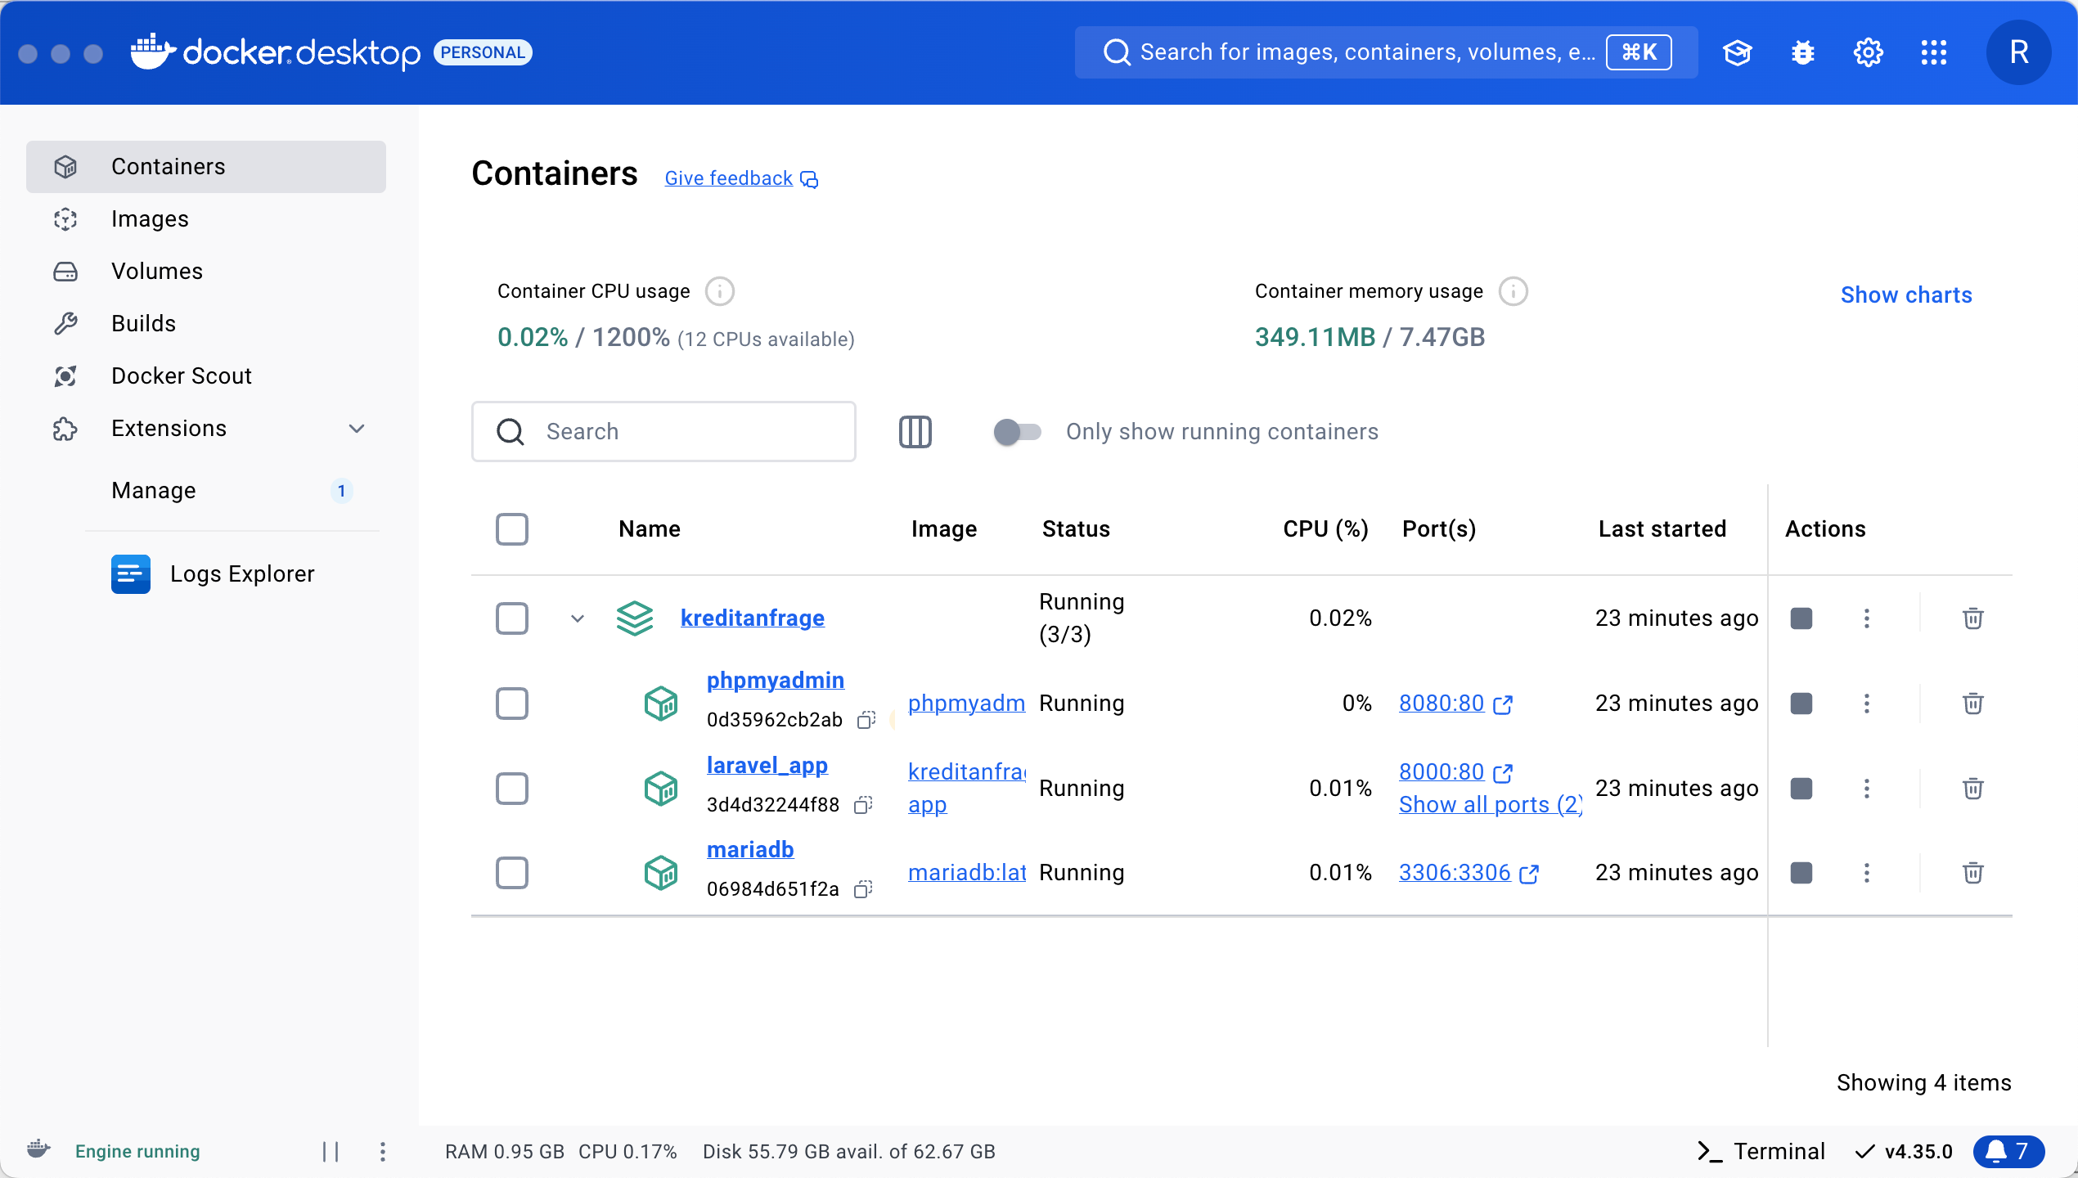Open the phpmyadmin image link

point(967,704)
